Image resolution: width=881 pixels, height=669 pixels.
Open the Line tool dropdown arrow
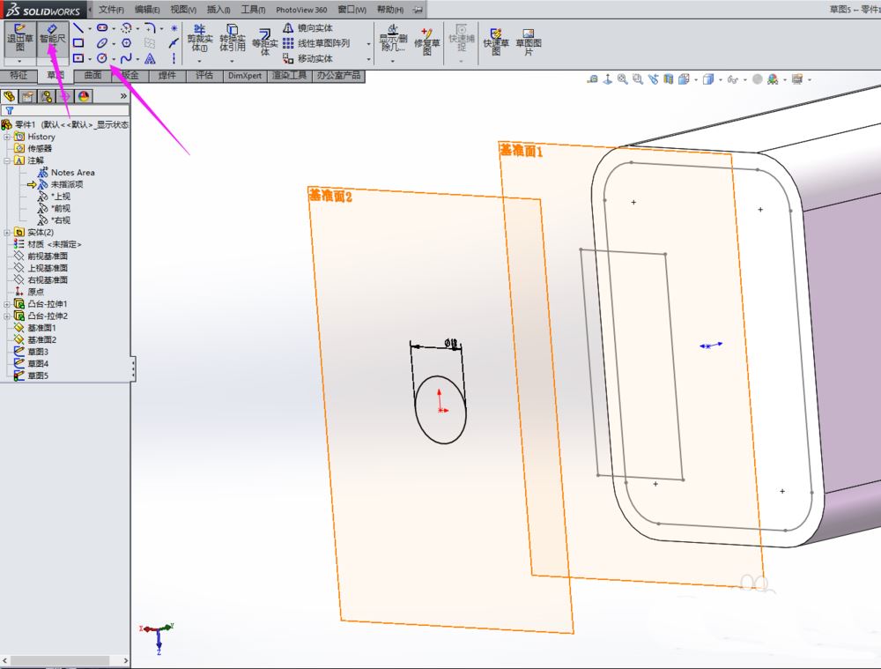point(89,28)
